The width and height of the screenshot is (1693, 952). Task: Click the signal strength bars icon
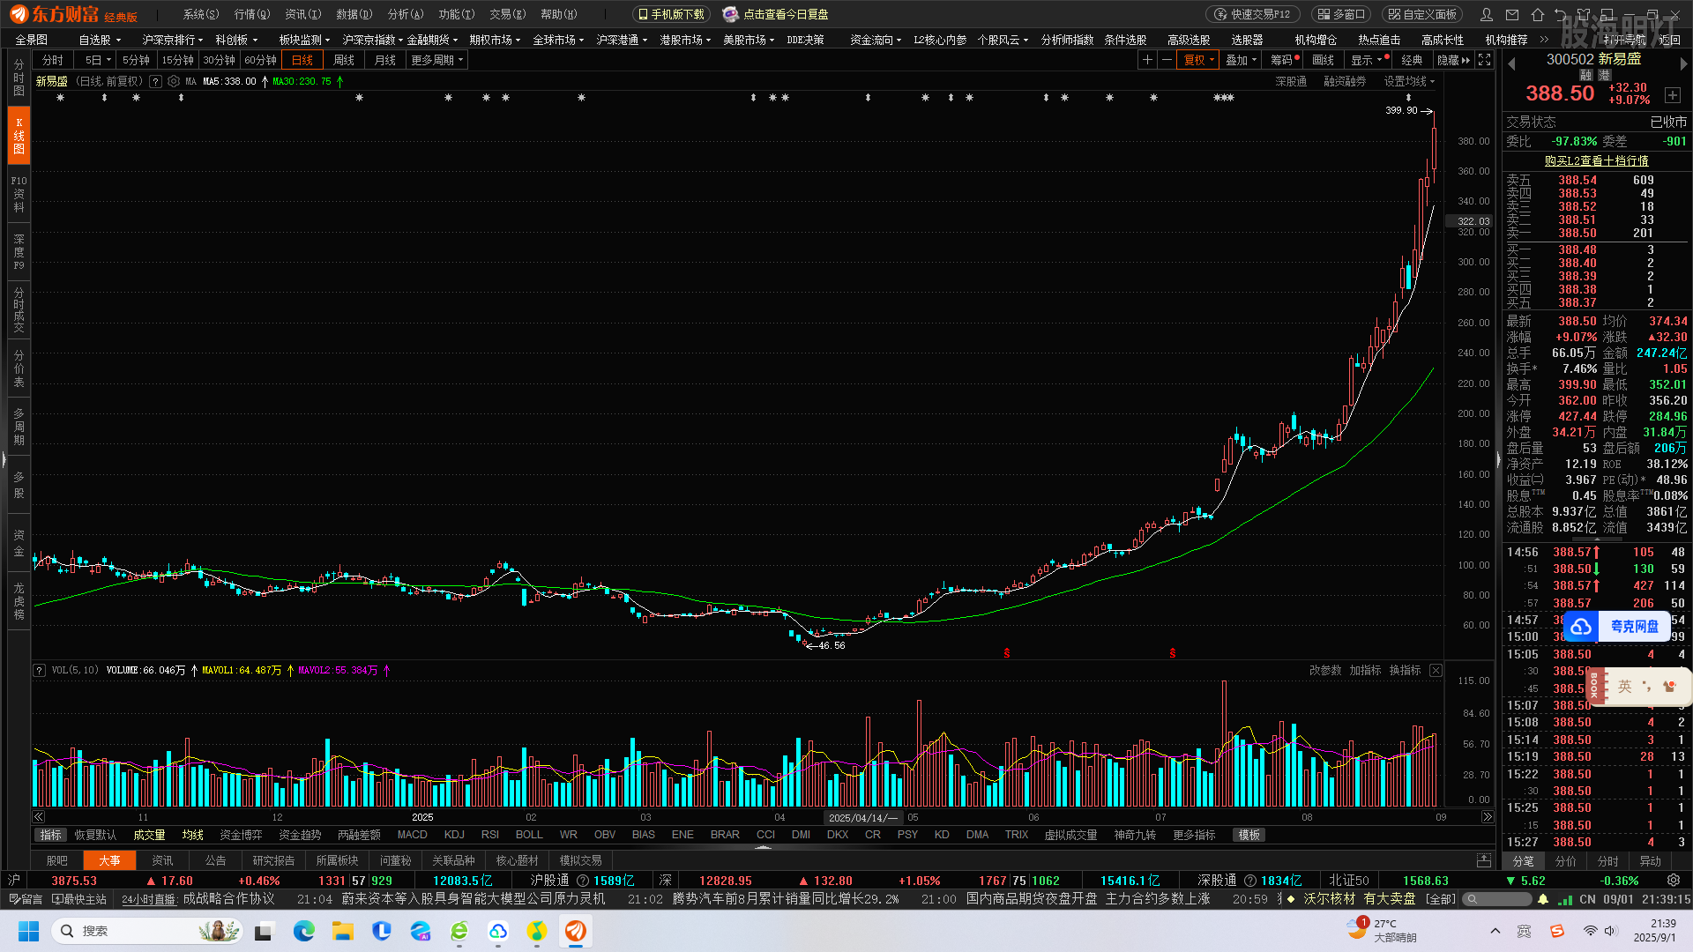pos(1565,899)
